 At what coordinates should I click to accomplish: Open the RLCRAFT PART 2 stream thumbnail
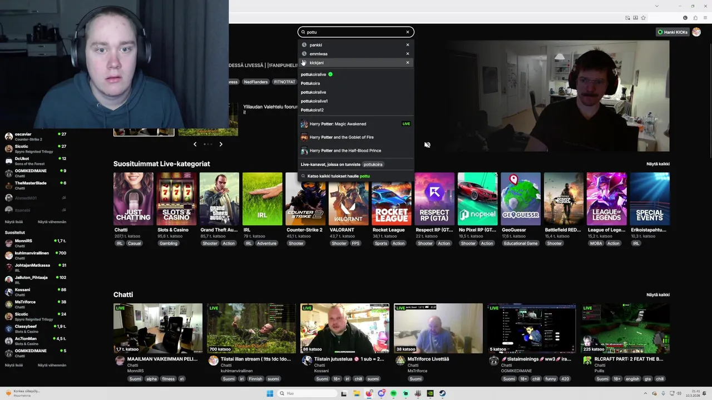click(x=625, y=328)
